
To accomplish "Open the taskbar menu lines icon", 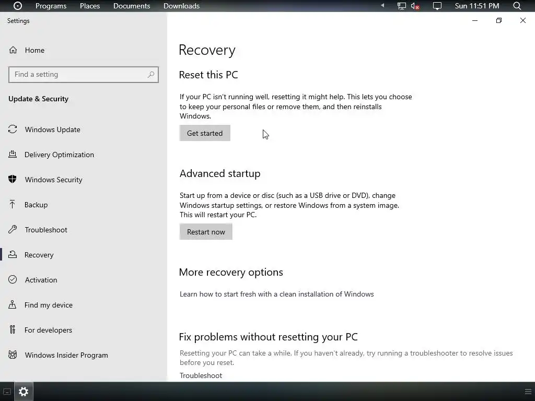I will [528, 392].
